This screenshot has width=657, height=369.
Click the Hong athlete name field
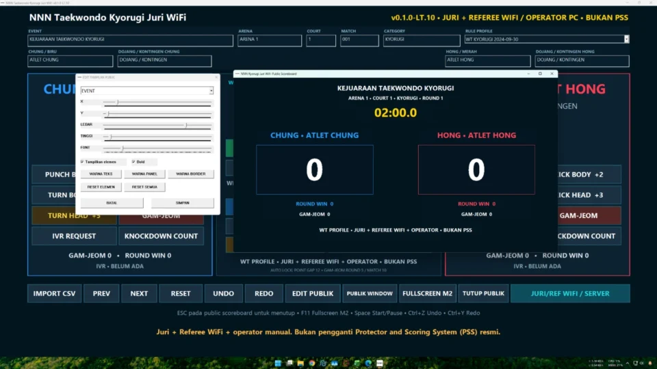point(488,61)
